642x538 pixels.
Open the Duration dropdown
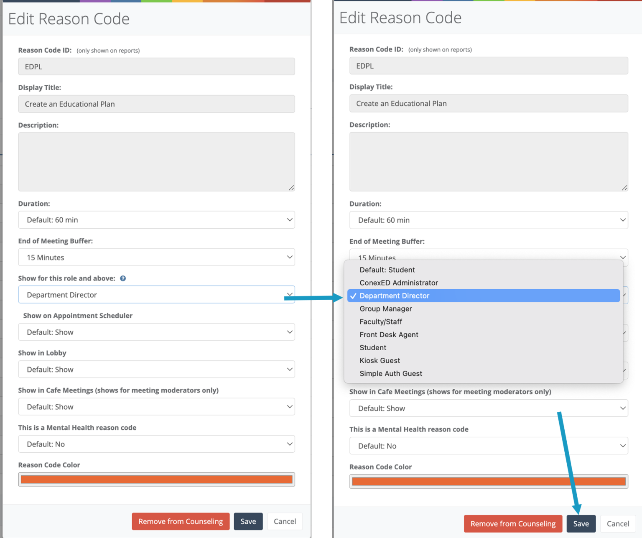[156, 219]
